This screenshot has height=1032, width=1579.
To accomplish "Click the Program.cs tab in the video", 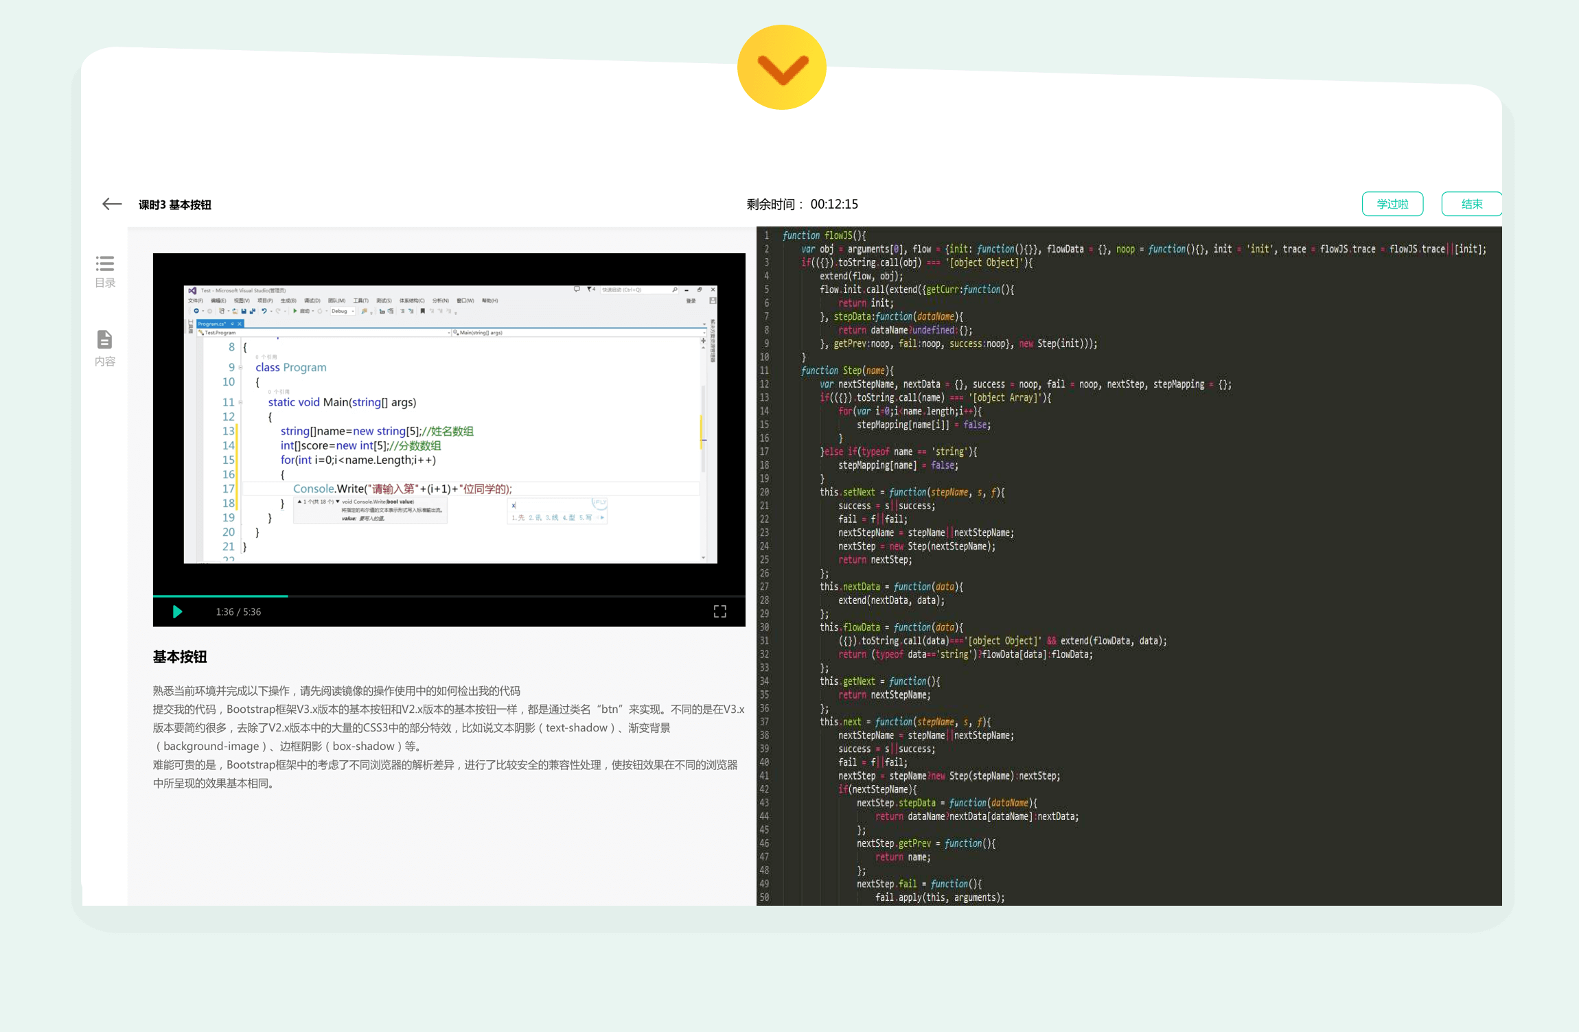I will tap(213, 324).
